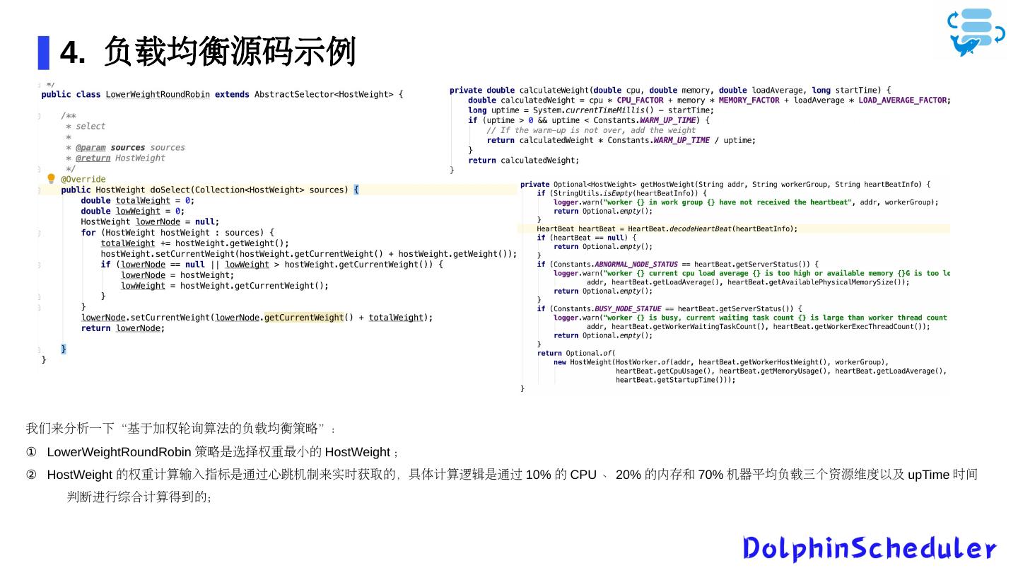Viewport: 1018px width, 573px height.
Task: Click the "if (StringUtils.isEmpty(heartBeatInfo))" line
Action: tap(621, 193)
